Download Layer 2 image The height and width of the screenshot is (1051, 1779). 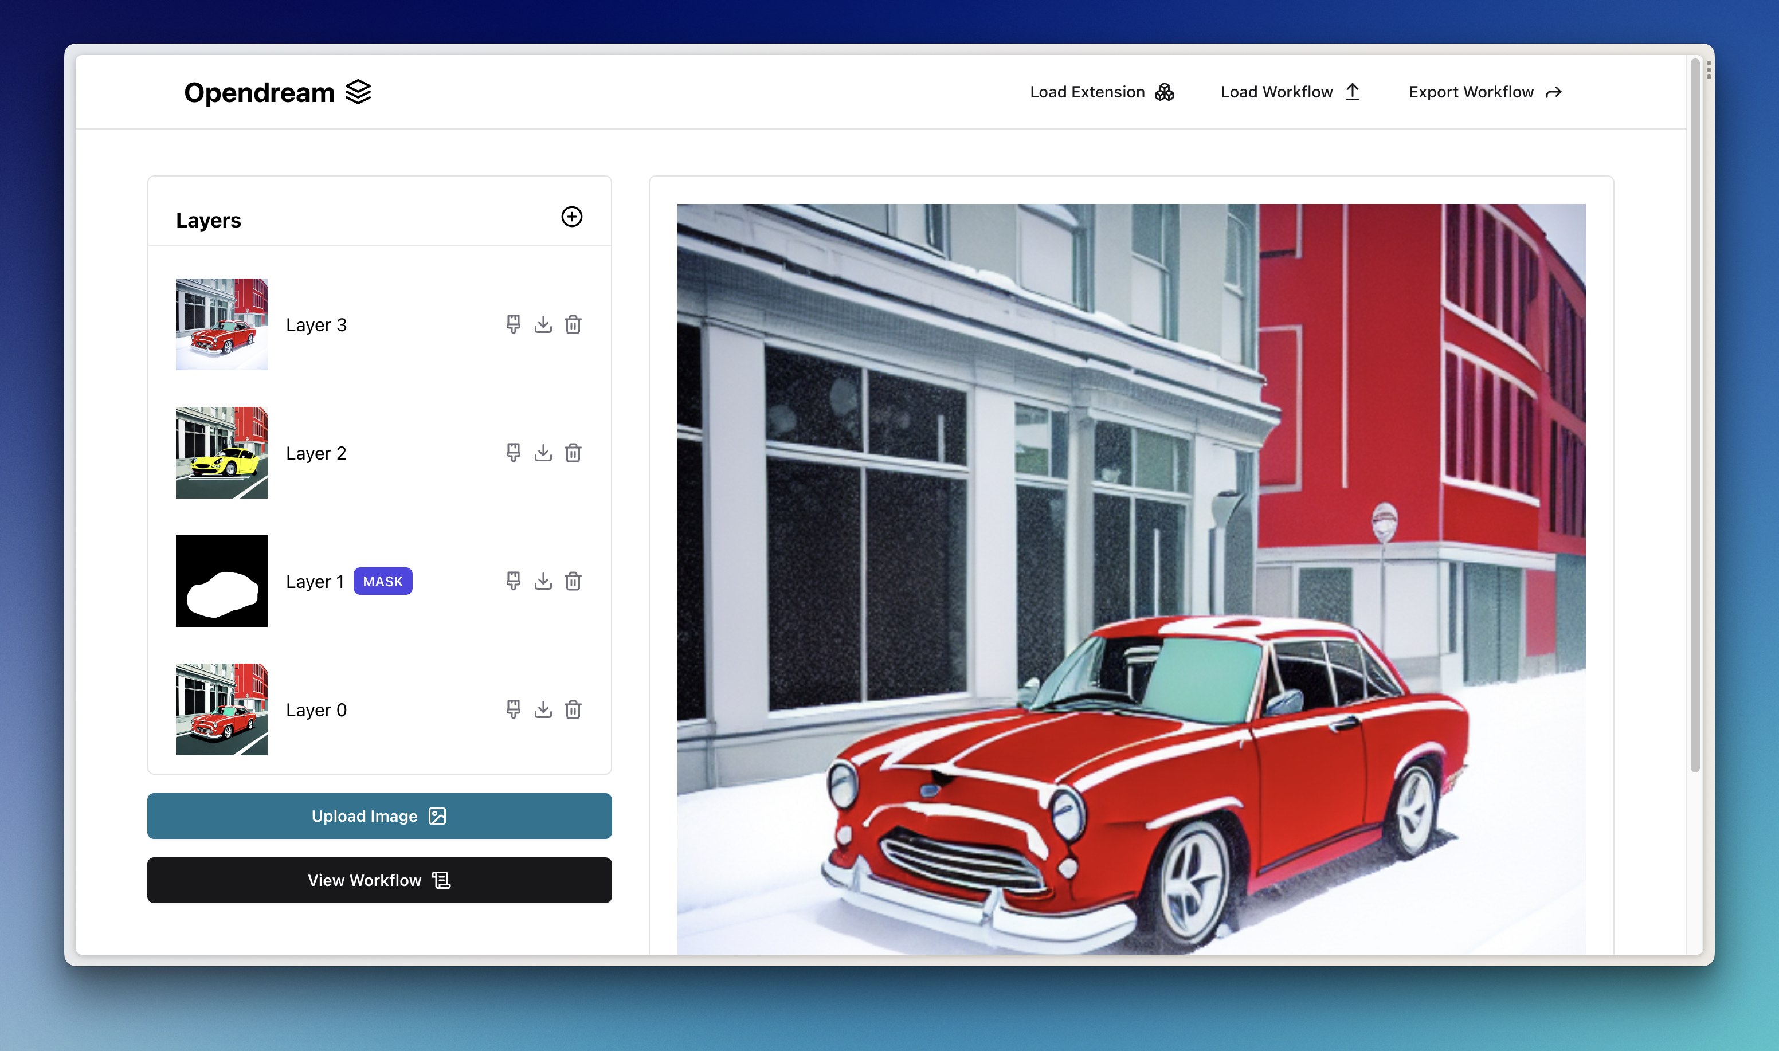click(x=543, y=453)
